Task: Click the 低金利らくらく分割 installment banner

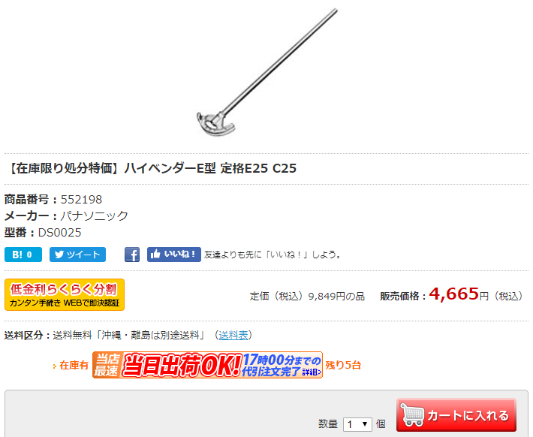Action: (65, 294)
